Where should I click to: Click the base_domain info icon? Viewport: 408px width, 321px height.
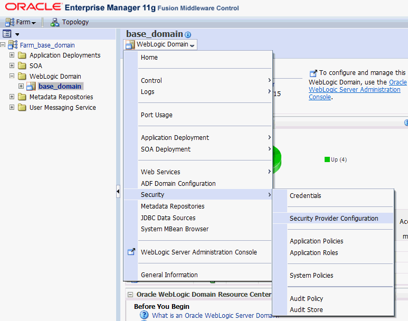coord(188,35)
